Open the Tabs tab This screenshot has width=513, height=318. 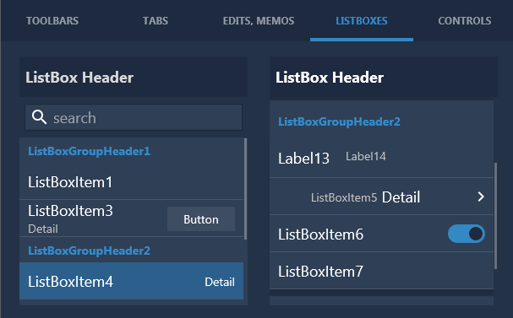[156, 21]
